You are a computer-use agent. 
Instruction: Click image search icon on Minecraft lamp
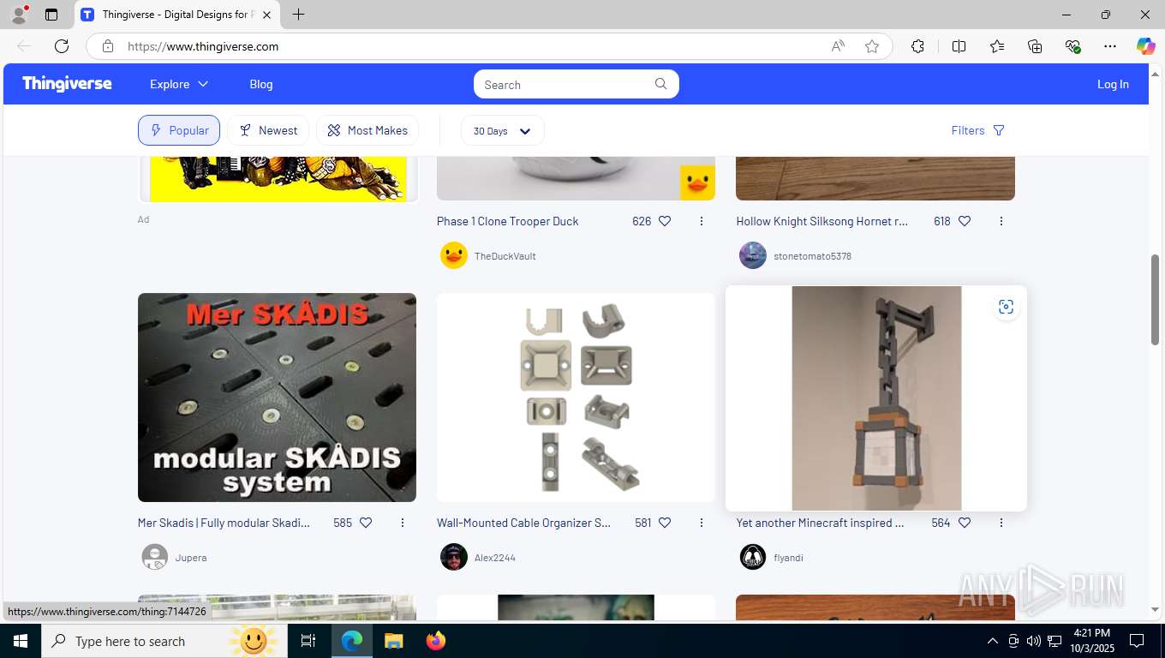1007,307
